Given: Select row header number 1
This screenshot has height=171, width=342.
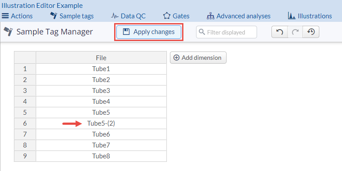Looking at the screenshot, I should [x=25, y=69].
